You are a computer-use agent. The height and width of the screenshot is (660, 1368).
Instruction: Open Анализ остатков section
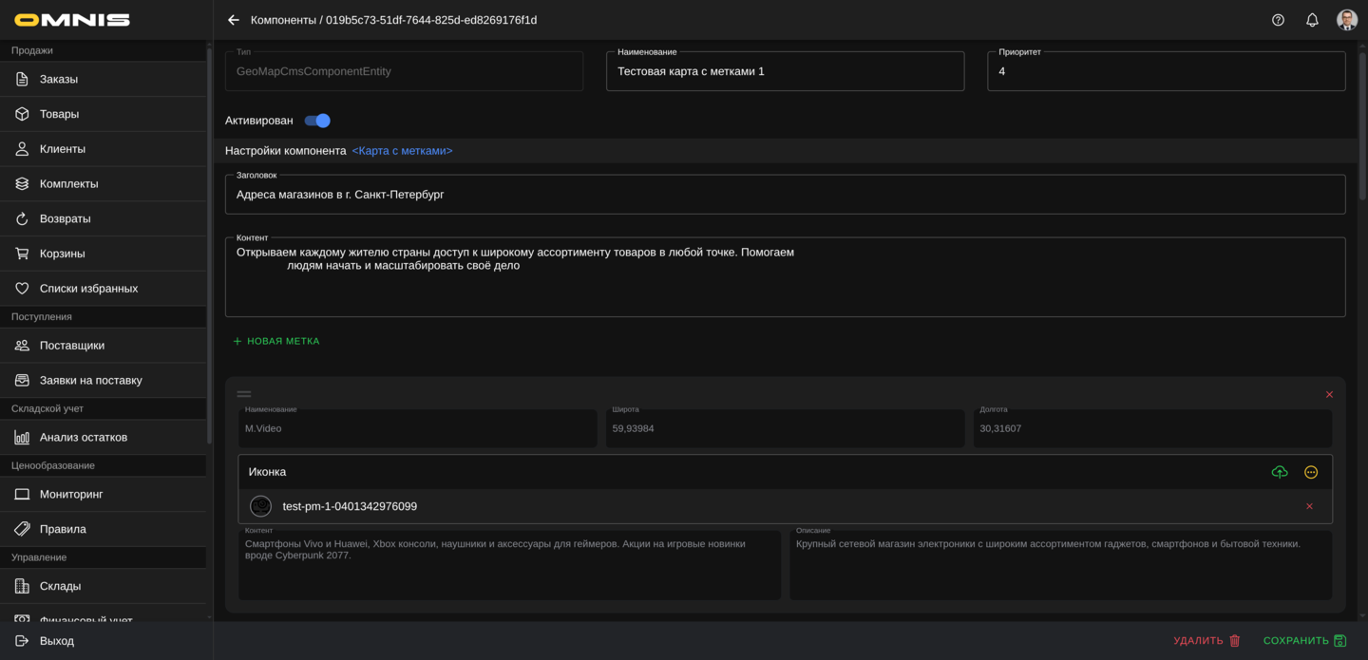point(84,437)
